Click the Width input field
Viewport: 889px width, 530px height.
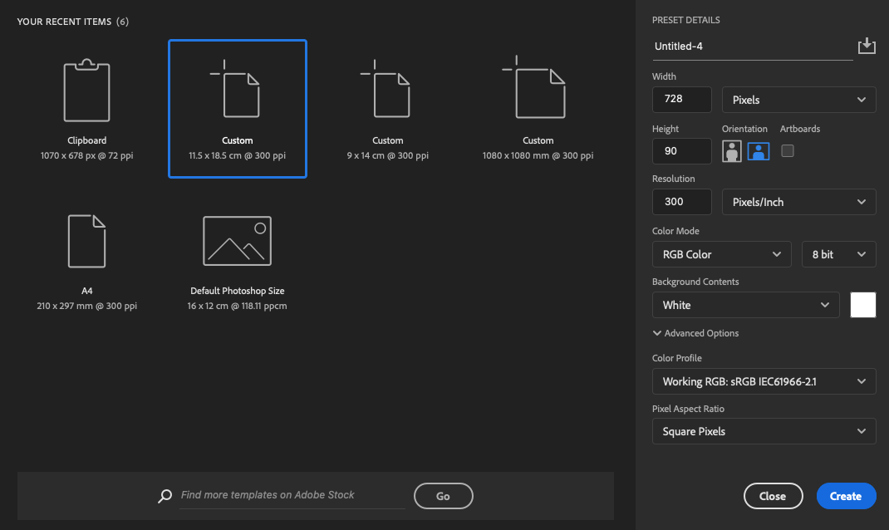point(682,99)
